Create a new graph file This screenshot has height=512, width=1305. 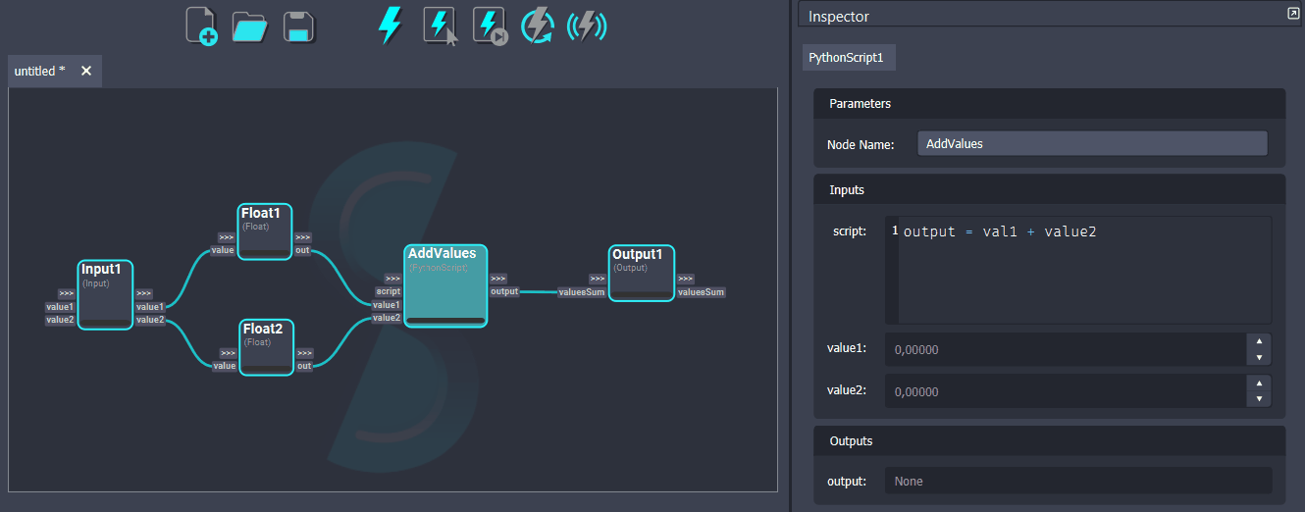(x=200, y=26)
